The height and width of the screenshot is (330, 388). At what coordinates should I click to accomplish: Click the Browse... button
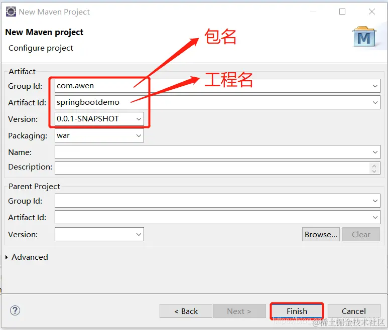[x=321, y=234]
